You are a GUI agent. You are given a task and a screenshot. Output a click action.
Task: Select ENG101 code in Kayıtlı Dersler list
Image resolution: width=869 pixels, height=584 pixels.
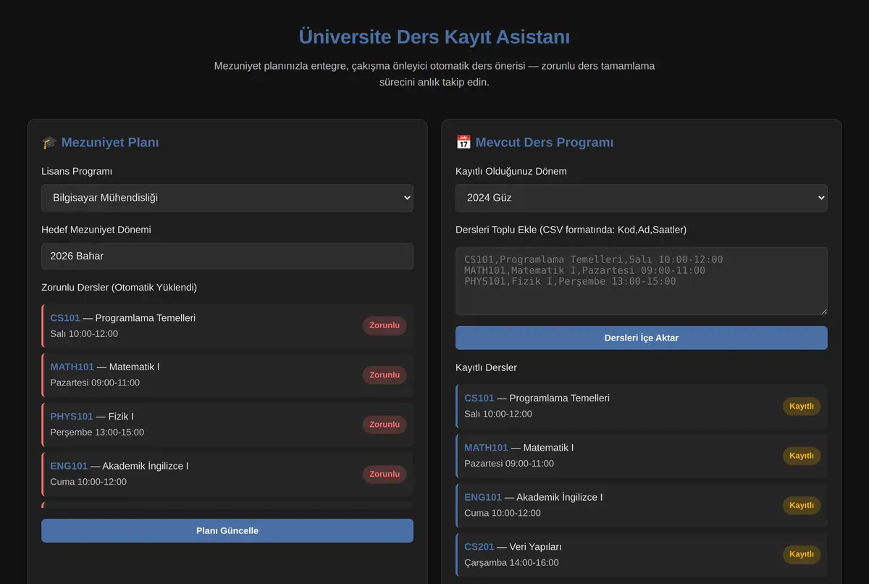tap(483, 497)
